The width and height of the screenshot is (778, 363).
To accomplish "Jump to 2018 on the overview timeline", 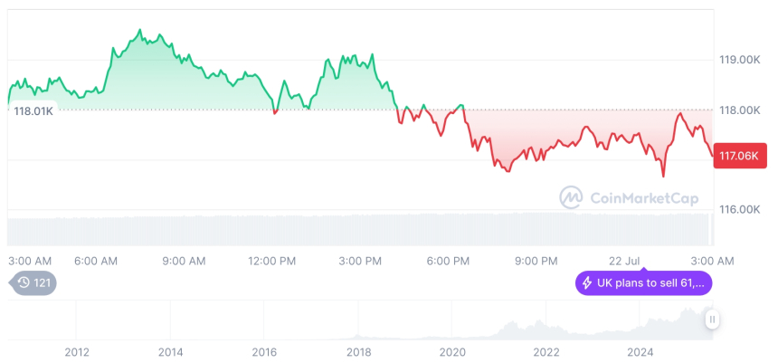I will pyautogui.click(x=358, y=351).
